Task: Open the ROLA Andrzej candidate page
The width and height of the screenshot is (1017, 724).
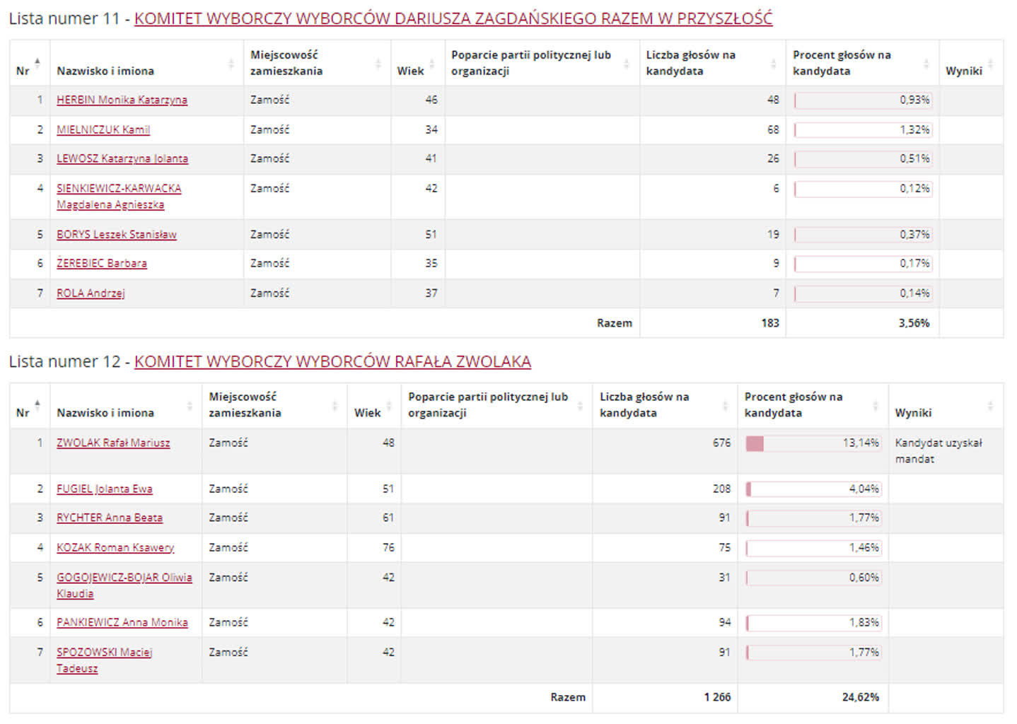Action: pos(91,293)
